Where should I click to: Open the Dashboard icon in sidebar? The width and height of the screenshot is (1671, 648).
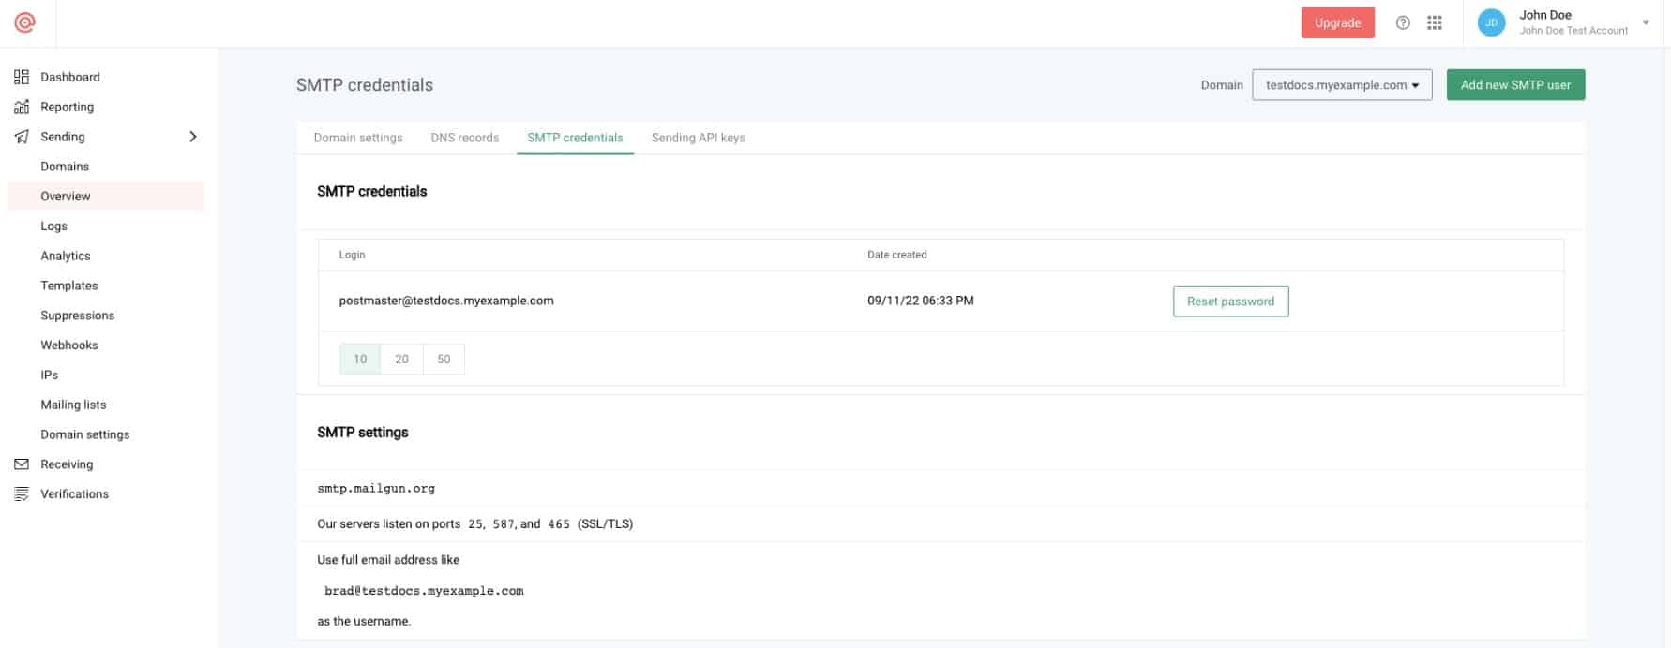click(x=22, y=77)
